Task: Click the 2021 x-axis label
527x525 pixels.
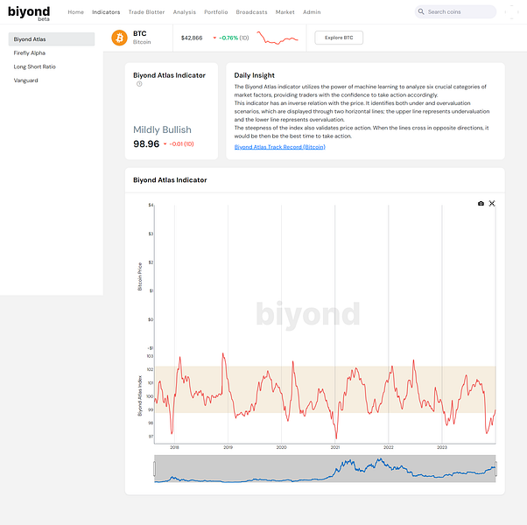Action: pyautogui.click(x=334, y=447)
